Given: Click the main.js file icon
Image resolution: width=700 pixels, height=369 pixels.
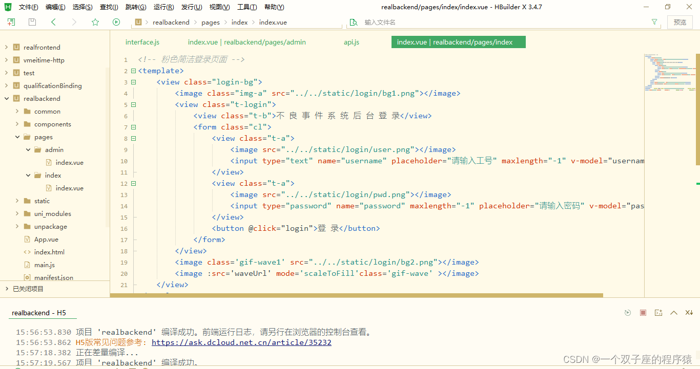Looking at the screenshot, I should (27, 265).
